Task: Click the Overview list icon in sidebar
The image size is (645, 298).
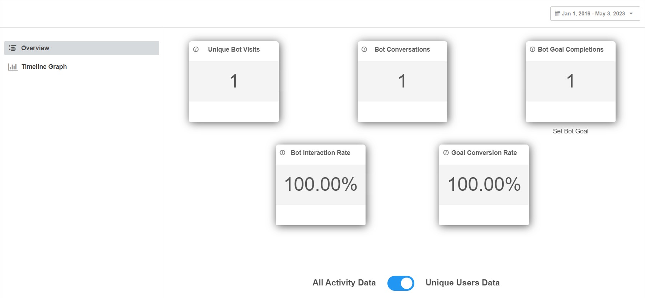Action: (x=13, y=48)
